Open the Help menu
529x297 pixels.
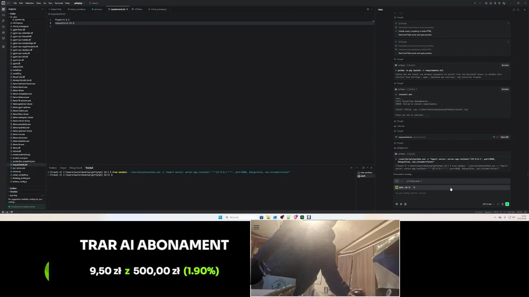(x=67, y=3)
